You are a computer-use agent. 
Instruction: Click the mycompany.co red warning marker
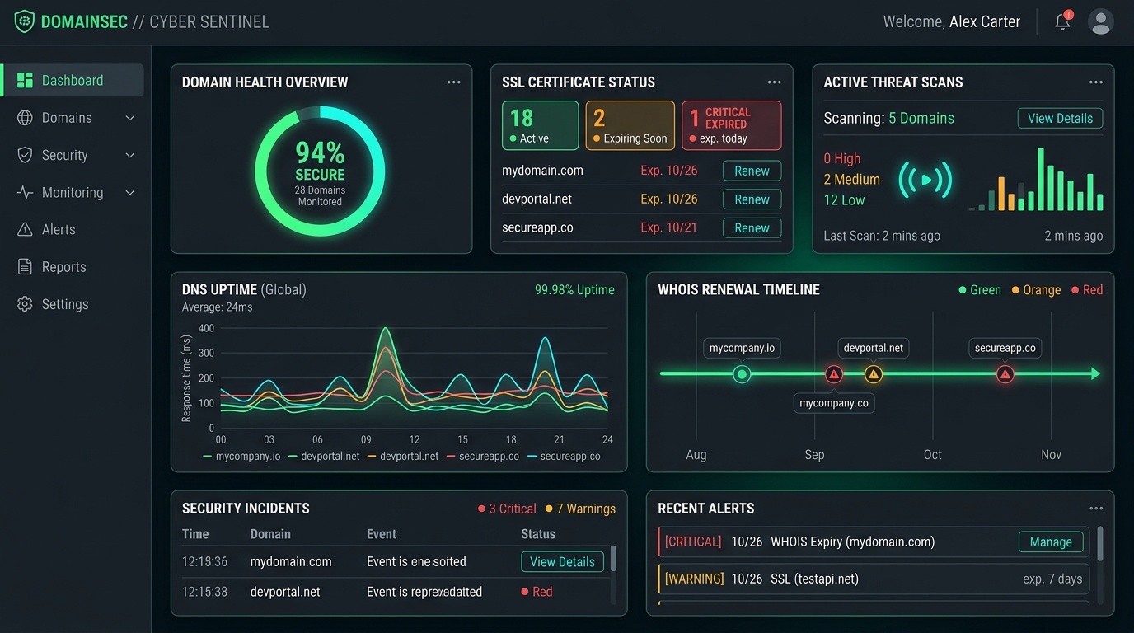click(834, 374)
